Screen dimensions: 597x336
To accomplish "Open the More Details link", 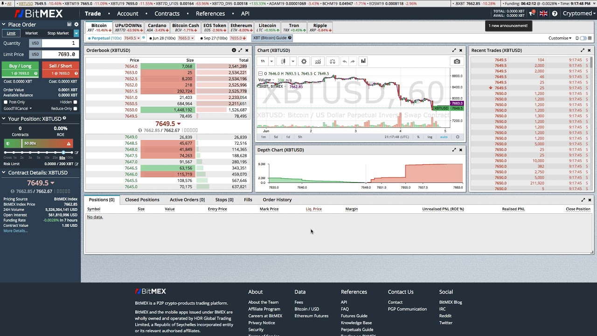I will 15,231.
